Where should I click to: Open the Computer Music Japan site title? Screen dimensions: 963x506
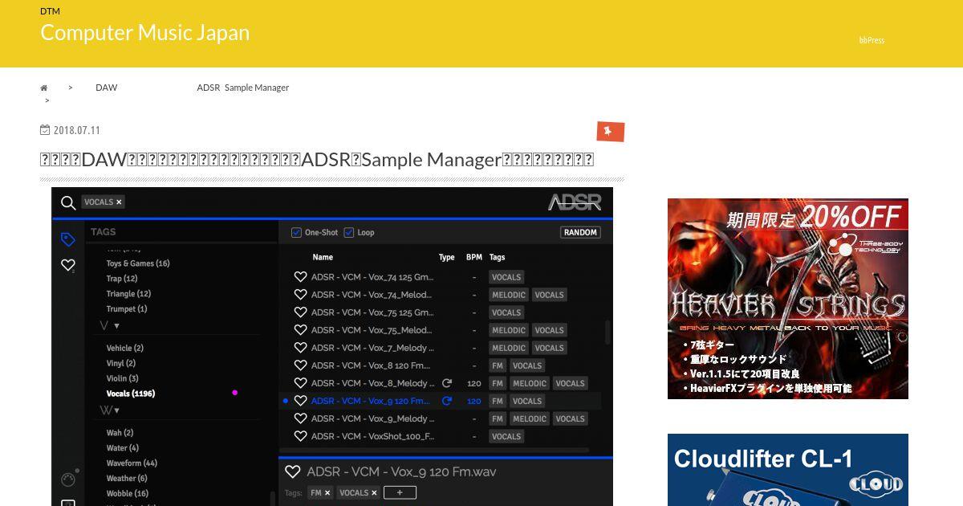(x=144, y=32)
